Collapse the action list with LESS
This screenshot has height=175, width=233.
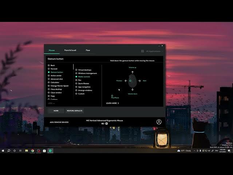(51, 103)
